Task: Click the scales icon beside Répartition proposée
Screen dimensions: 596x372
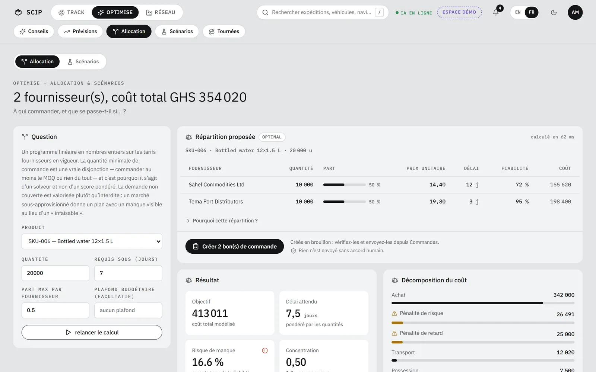Action: [x=189, y=137]
